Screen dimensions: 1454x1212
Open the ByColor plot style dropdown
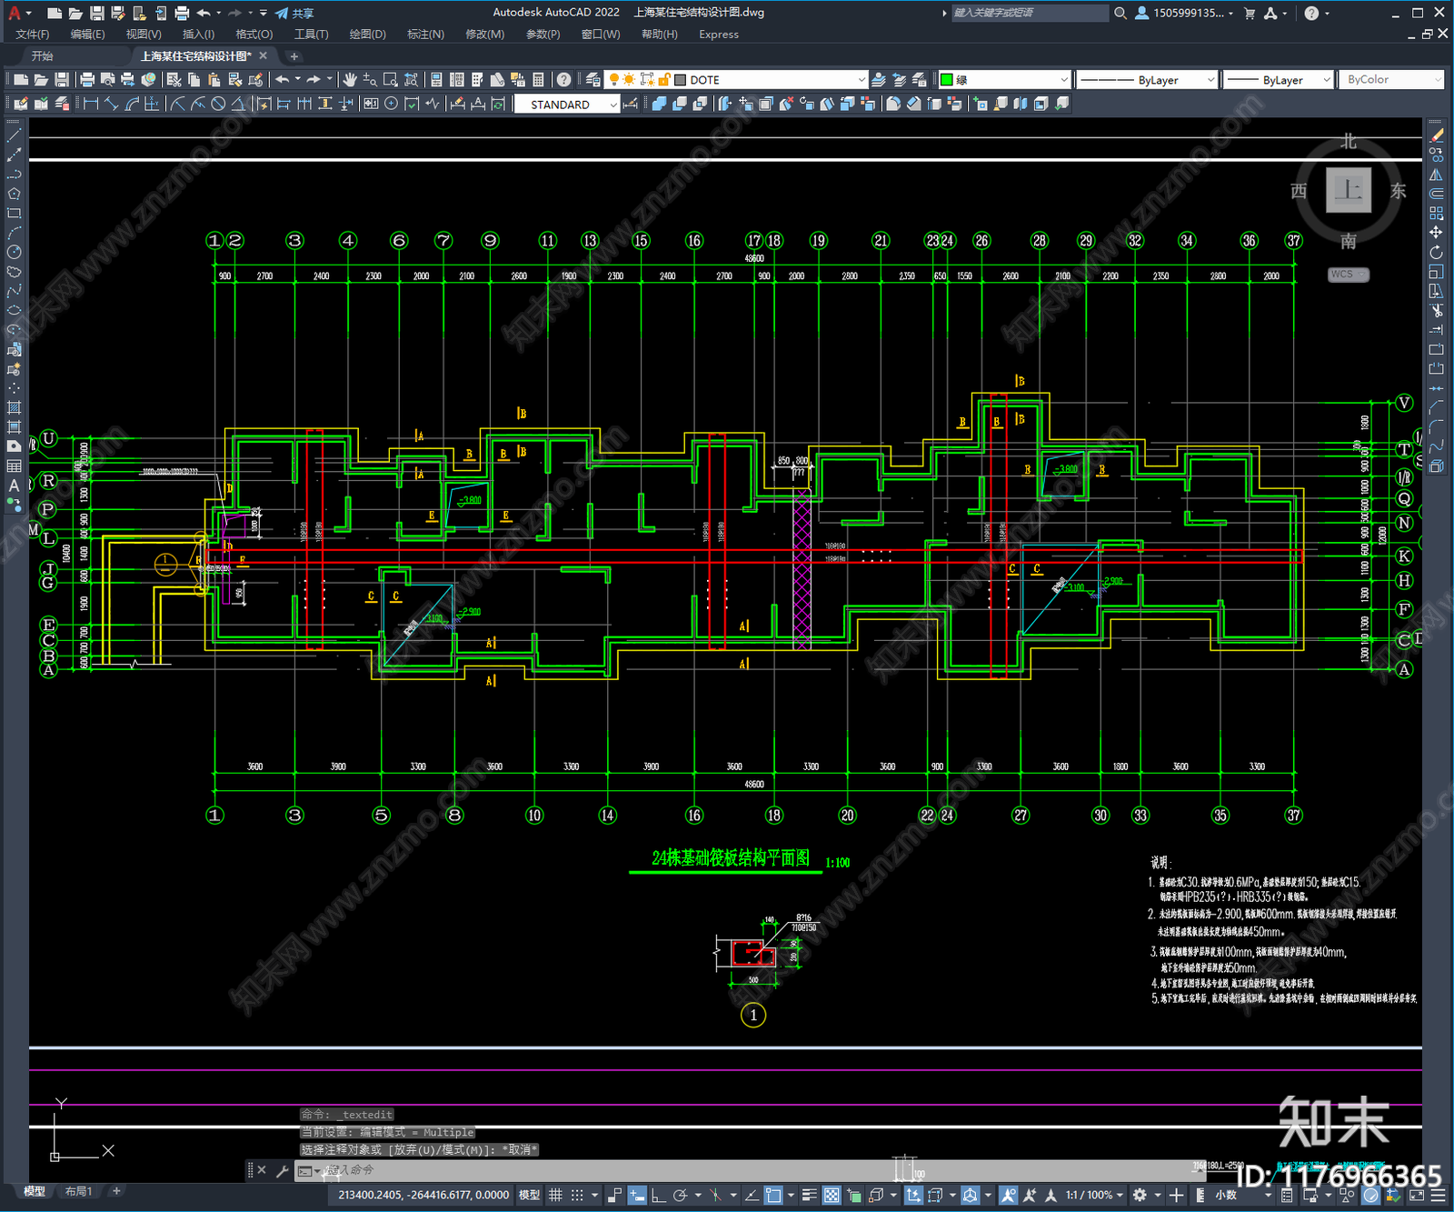(1437, 80)
